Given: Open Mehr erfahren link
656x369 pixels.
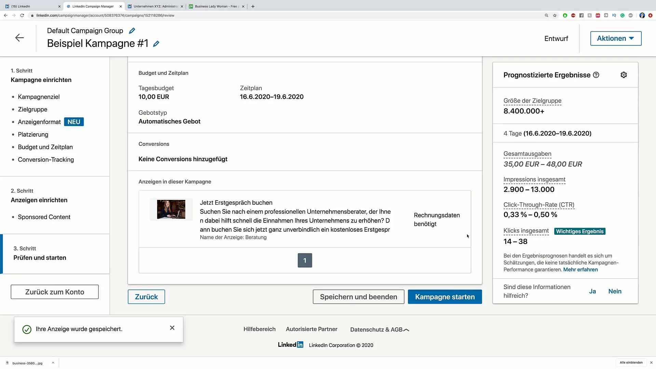Looking at the screenshot, I should click(580, 270).
